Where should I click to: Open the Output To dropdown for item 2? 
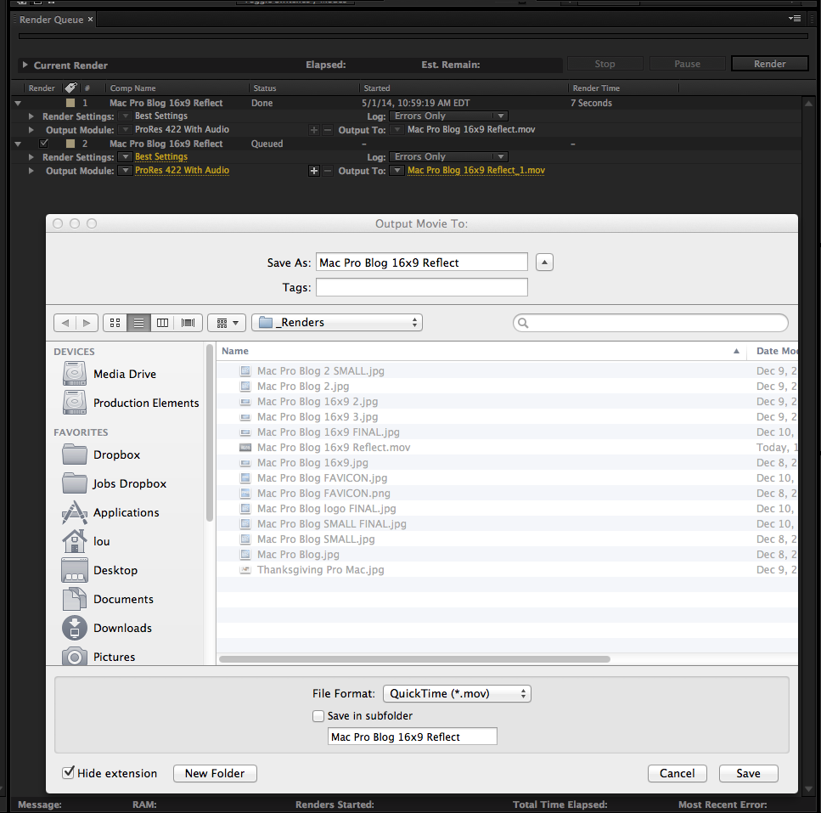[397, 170]
